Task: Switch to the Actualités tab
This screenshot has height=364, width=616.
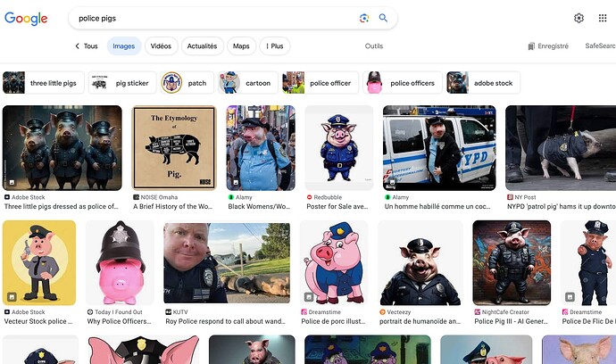Action: coord(202,45)
